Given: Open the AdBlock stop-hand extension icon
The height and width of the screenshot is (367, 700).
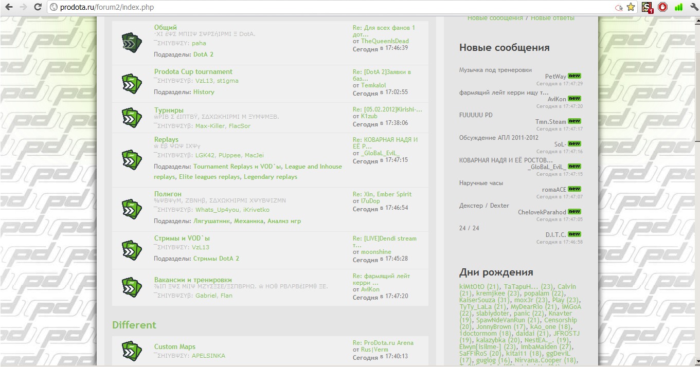Looking at the screenshot, I should (663, 7).
